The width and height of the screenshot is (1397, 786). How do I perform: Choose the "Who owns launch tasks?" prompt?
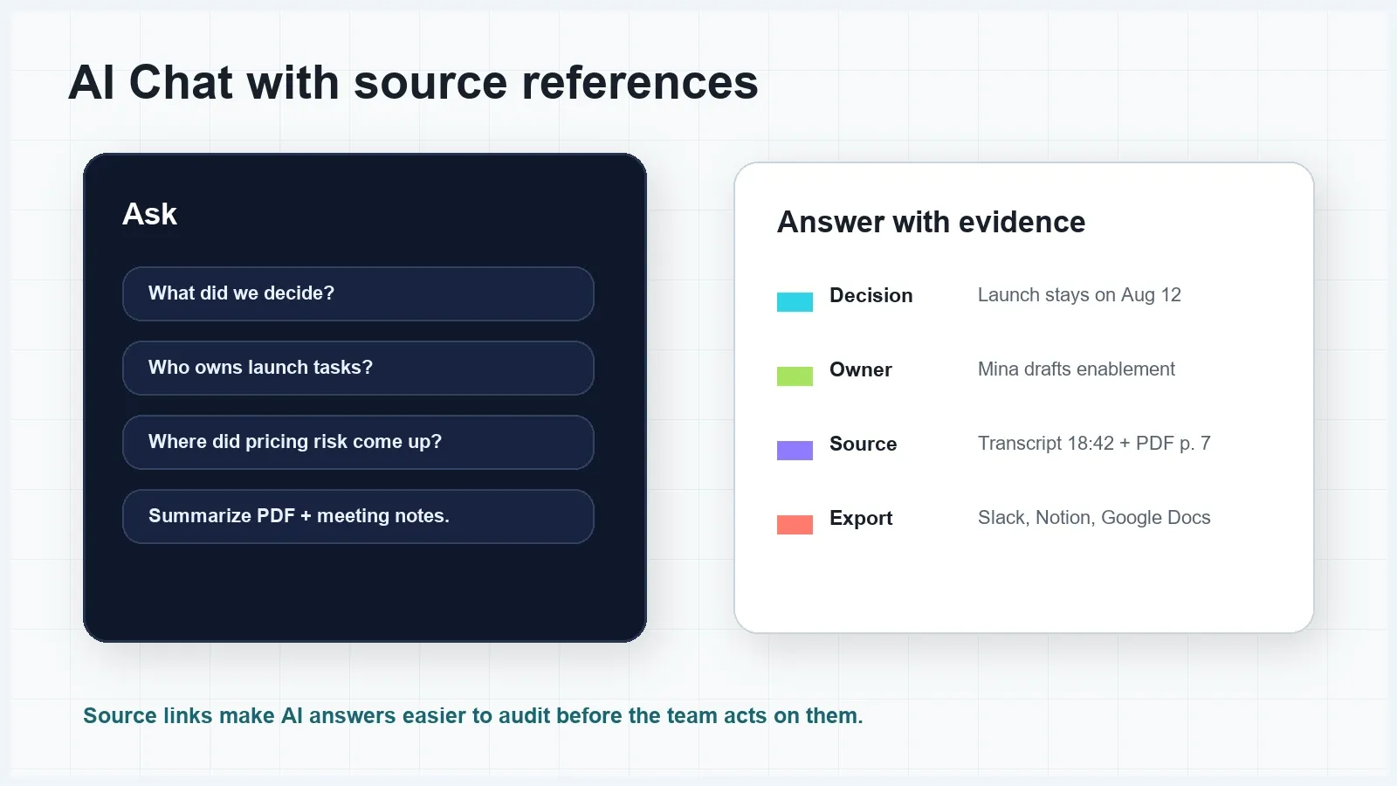358,368
